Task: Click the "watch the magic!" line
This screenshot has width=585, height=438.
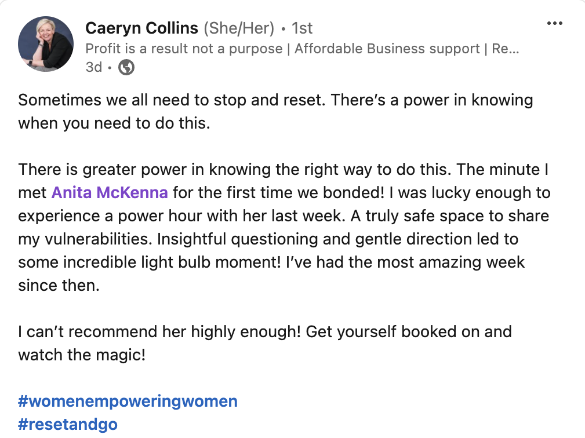Action: point(82,355)
